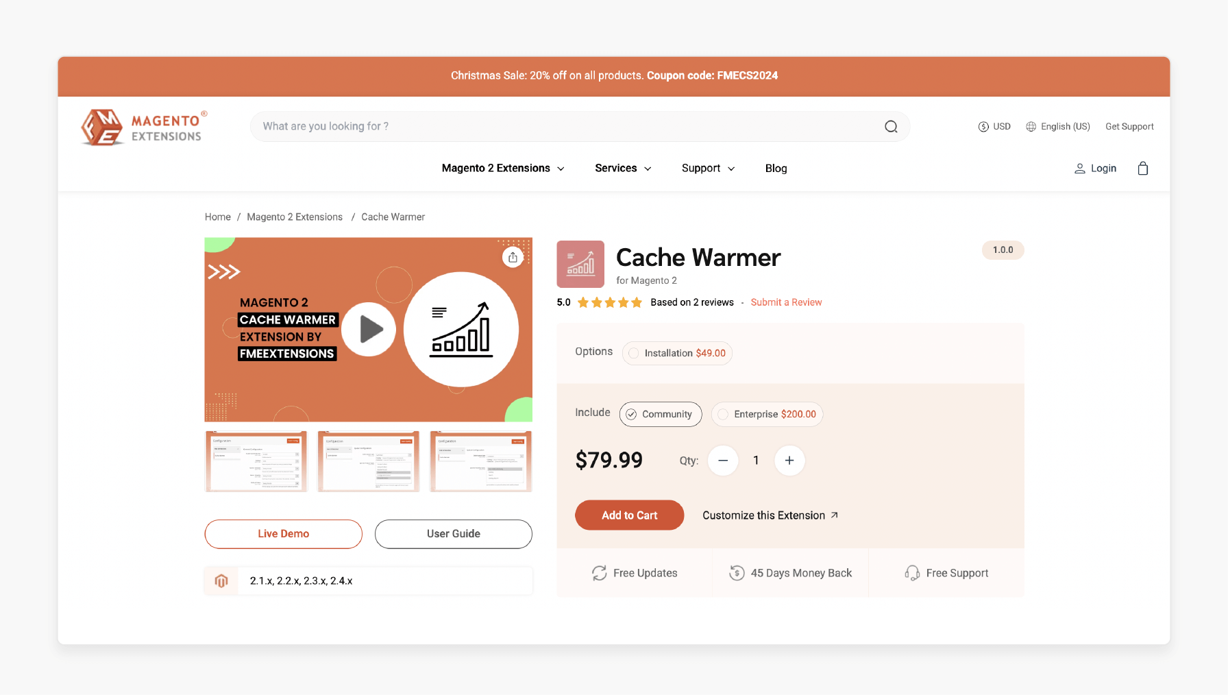Expand the Magento 2 Extensions menu

click(x=503, y=169)
